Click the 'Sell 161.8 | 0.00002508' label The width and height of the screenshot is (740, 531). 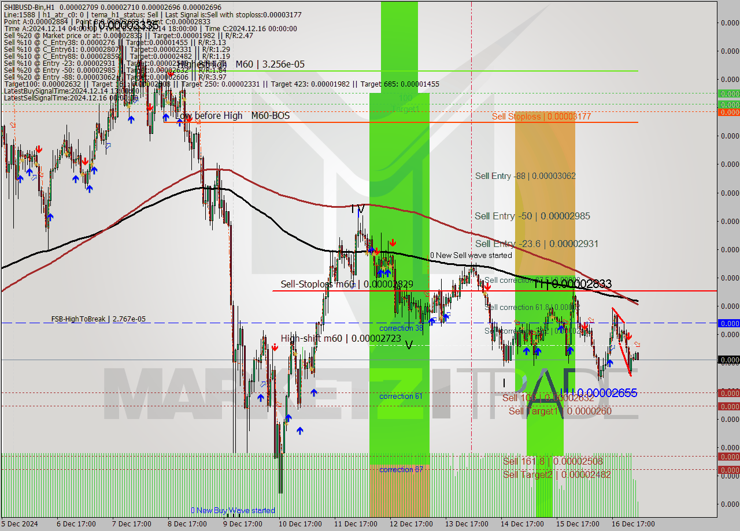(x=553, y=461)
